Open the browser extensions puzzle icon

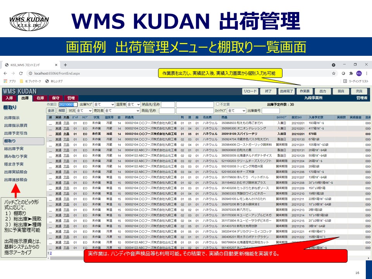(x=351, y=73)
